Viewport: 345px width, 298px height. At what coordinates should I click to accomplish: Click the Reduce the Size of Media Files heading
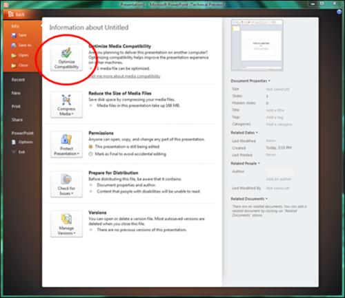click(x=120, y=93)
